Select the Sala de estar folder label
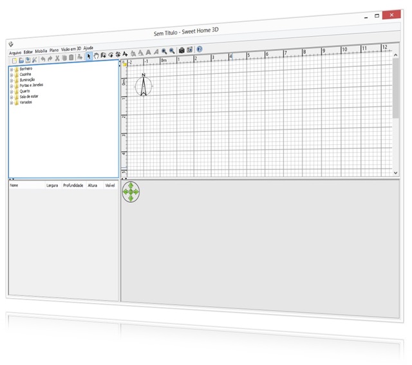Screen dimensions: 412x365 point(29,97)
